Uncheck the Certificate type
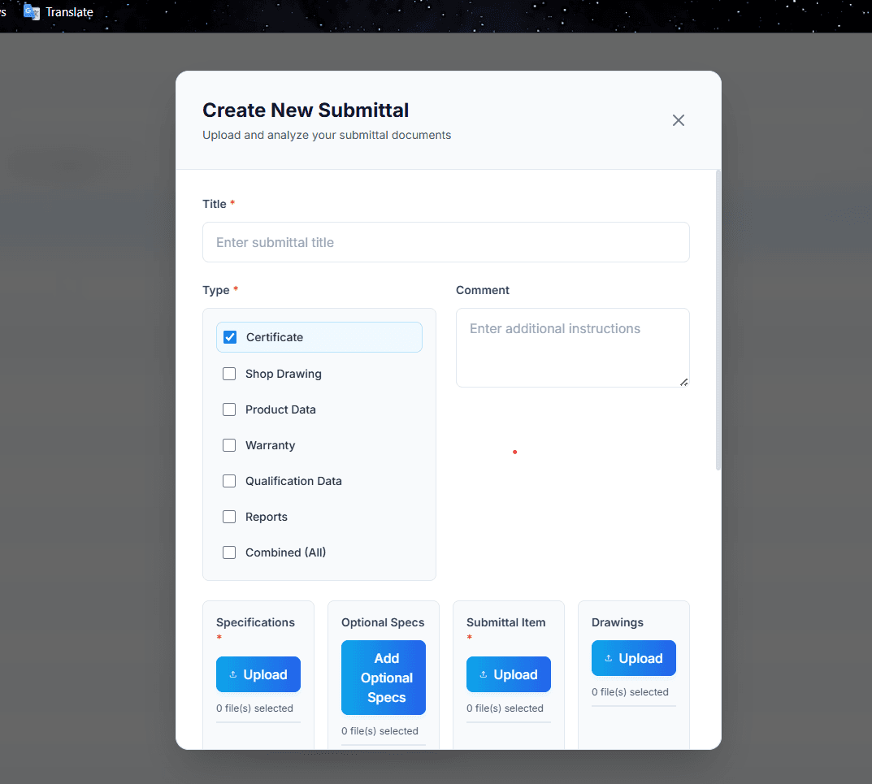 tap(229, 337)
